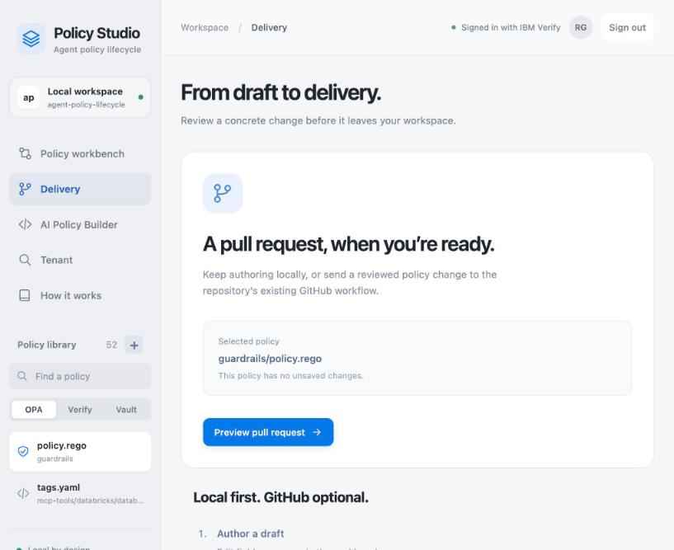Click 'From draft to delivery.' heading
Screen dimensions: 674x550
pos(281,92)
